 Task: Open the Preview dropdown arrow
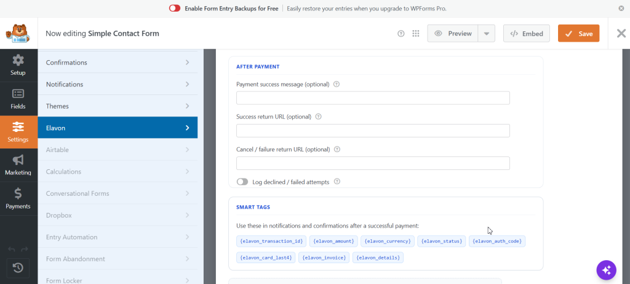[x=487, y=34]
